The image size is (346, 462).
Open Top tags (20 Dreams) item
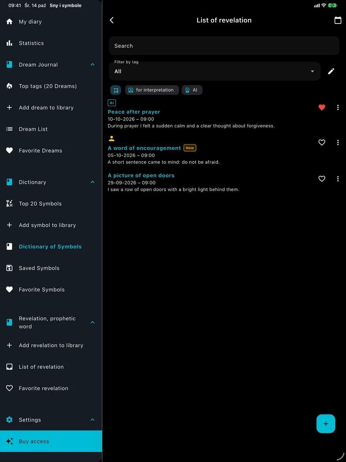[48, 86]
